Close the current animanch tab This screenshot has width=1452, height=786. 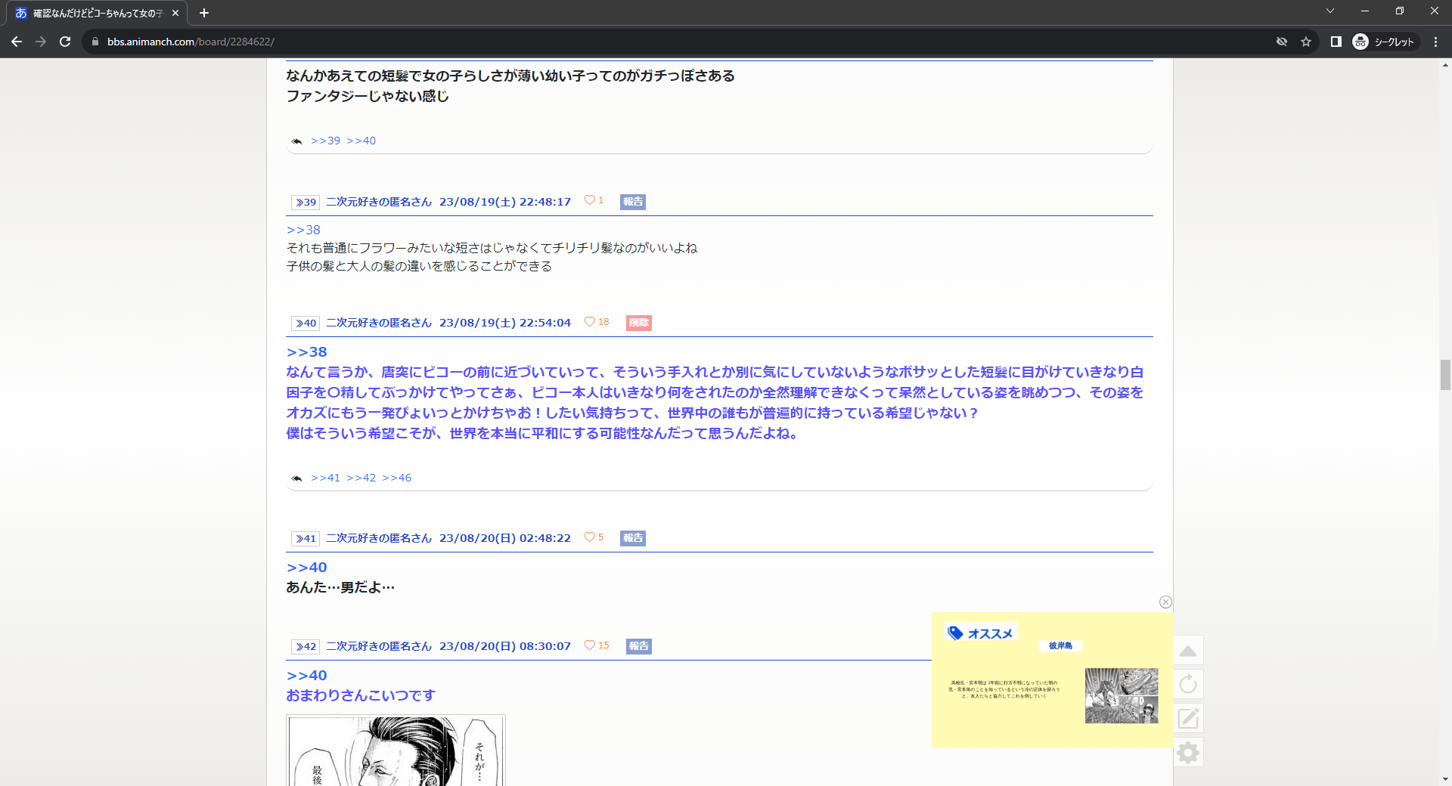(x=175, y=13)
